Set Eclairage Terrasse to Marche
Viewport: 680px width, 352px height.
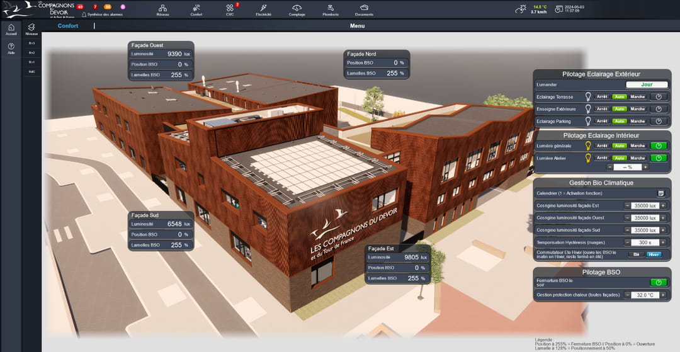(637, 97)
